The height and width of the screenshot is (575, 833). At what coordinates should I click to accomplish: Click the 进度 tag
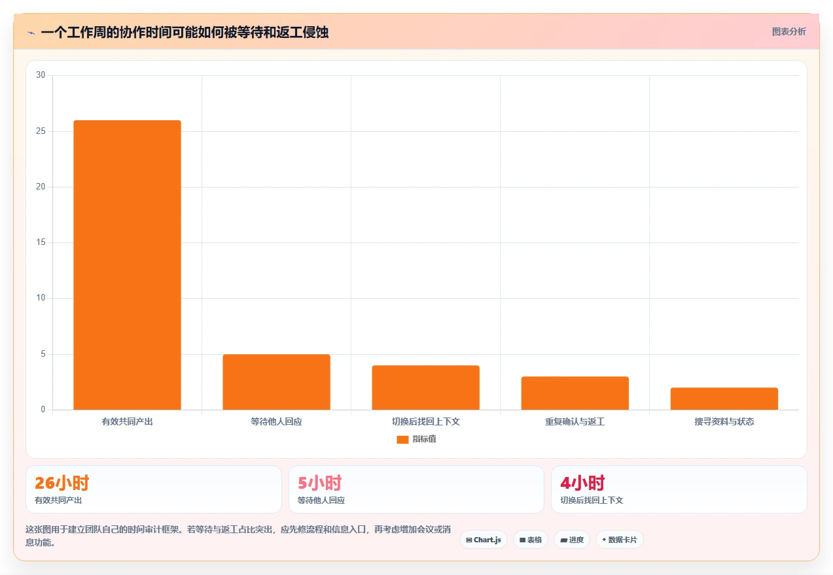572,540
